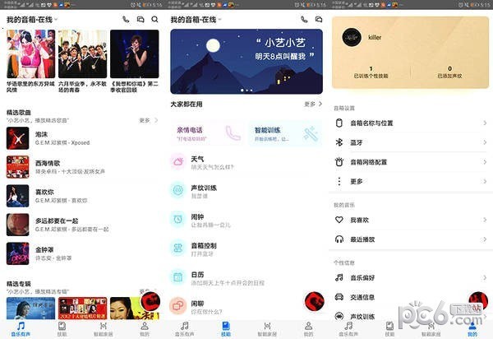This screenshot has height=339, width=493.
Task: Expand the chevron in the 我喜欢 row
Action: [485, 220]
